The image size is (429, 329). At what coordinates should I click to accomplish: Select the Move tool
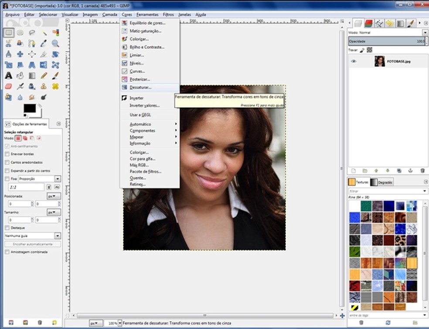(x=20, y=54)
